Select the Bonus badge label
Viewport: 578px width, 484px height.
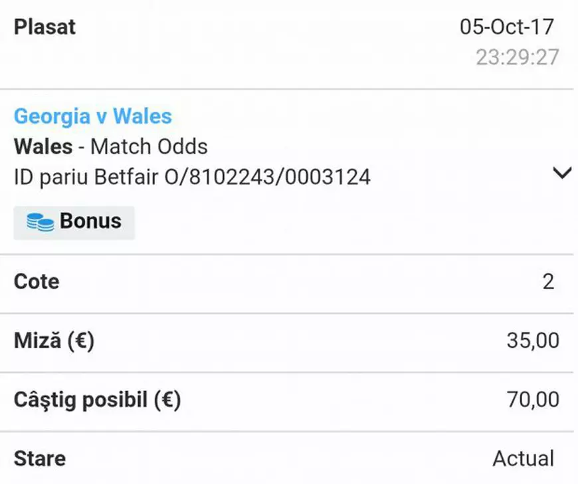[90, 221]
